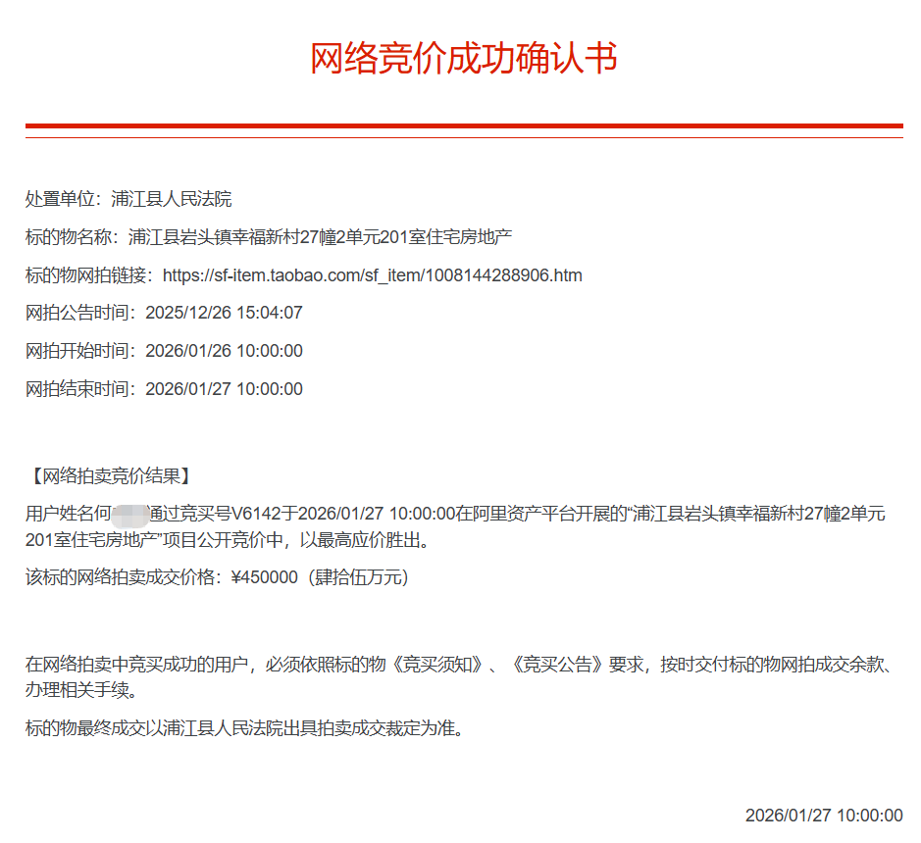Click the 办理相关手续 text line
Viewport: 921px width, 843px height.
tap(78, 690)
